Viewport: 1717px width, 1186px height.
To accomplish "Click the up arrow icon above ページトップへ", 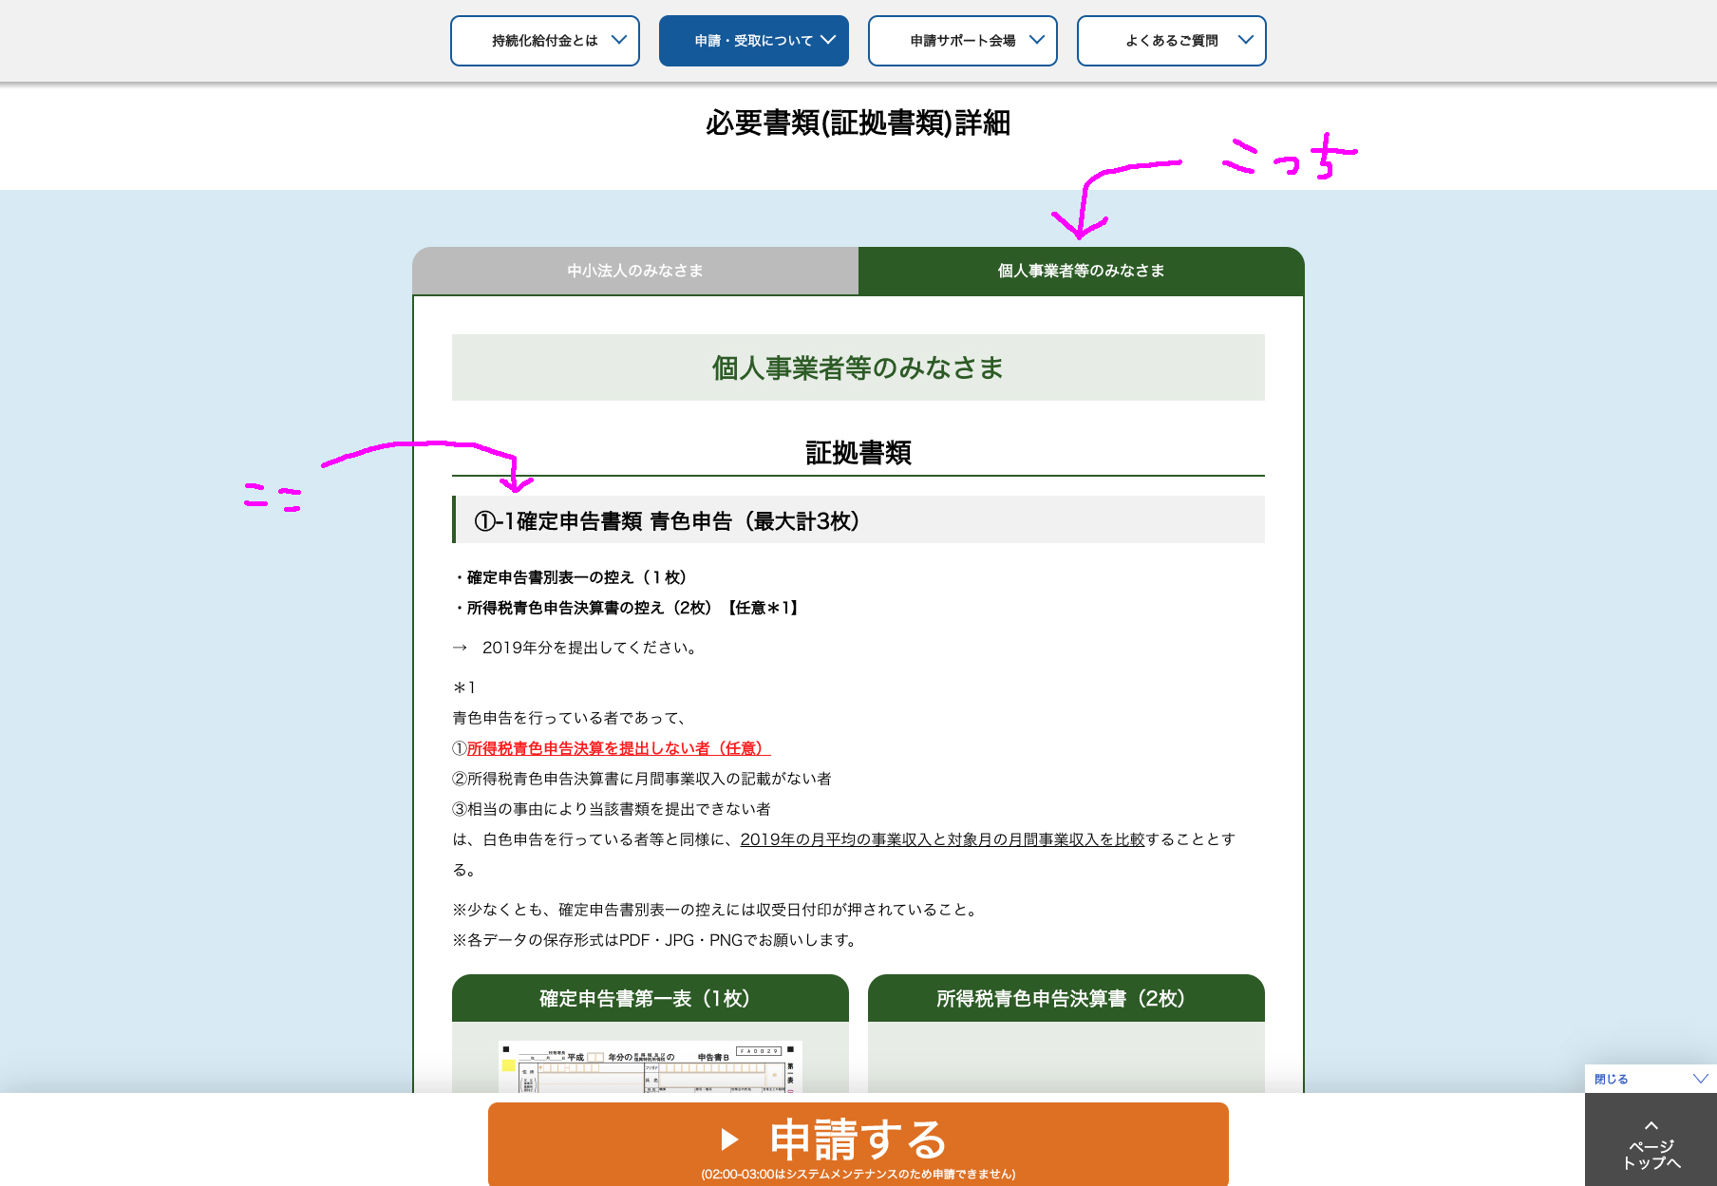I will coord(1651,1125).
